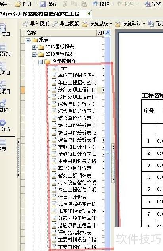
Task: Uncheck the print box for 其他项目计价表
Action: point(103,168)
